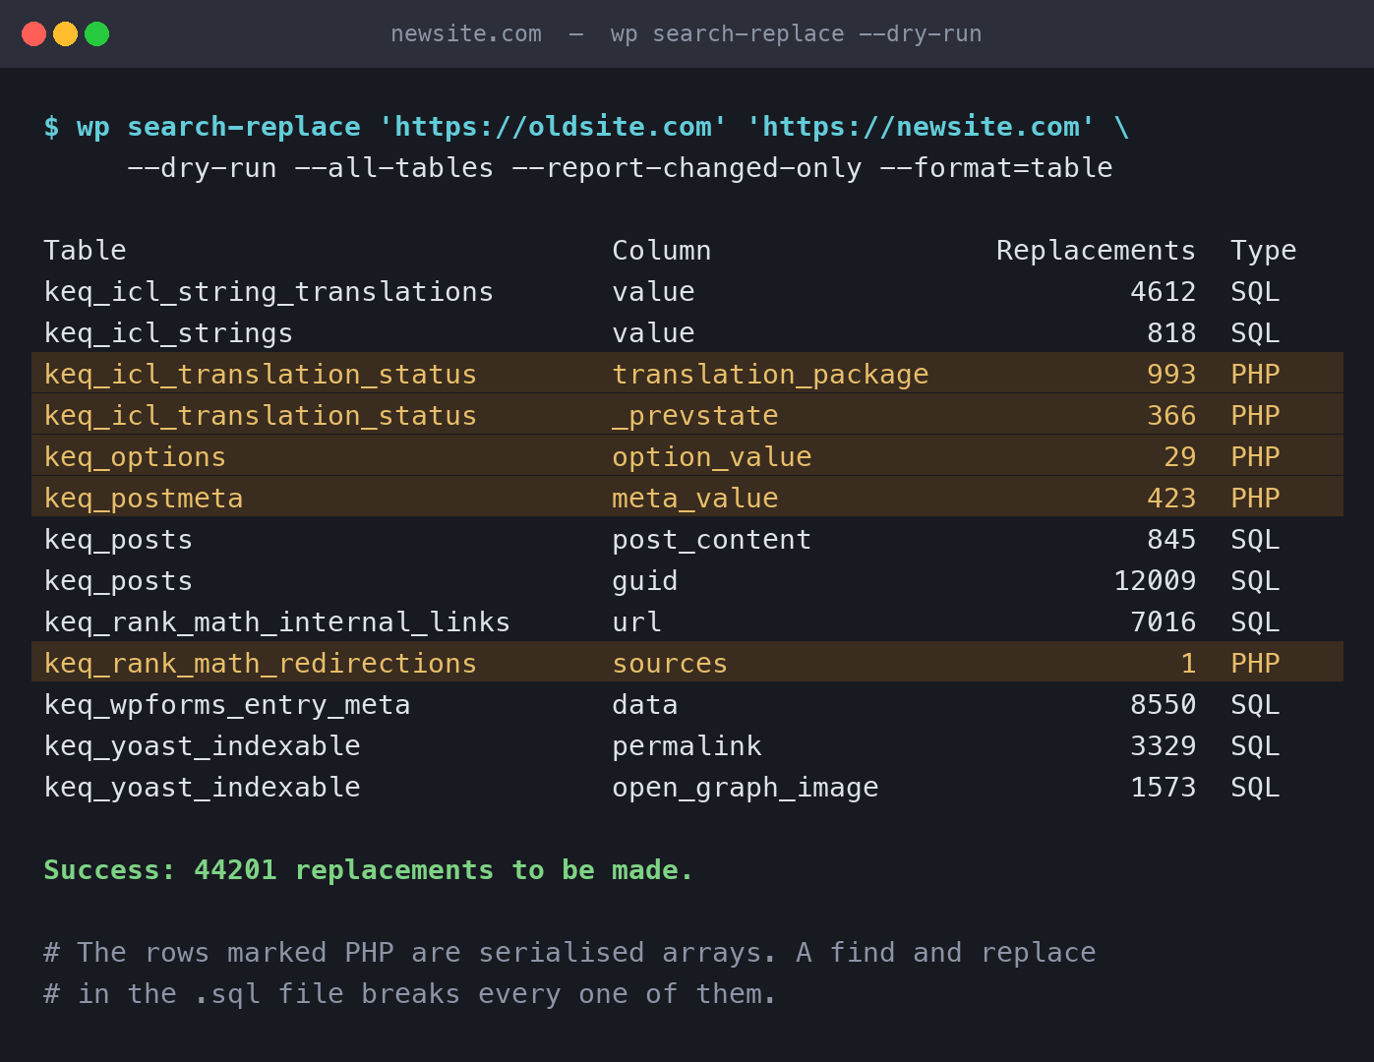This screenshot has height=1062, width=1374.
Task: Click the replacement count 993
Action: click(x=1172, y=375)
